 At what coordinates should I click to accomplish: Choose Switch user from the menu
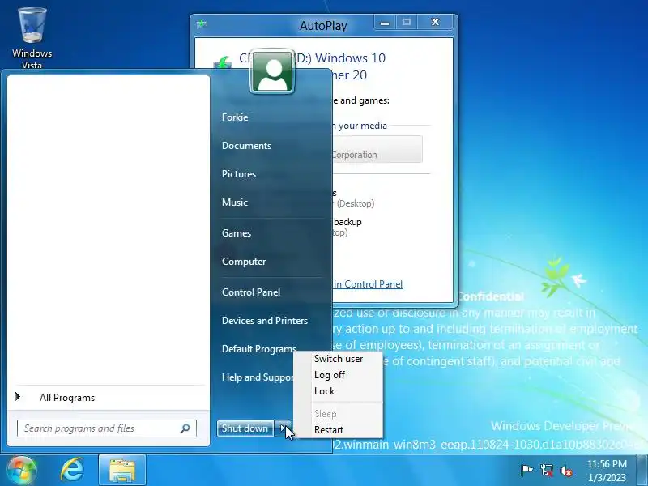339,359
